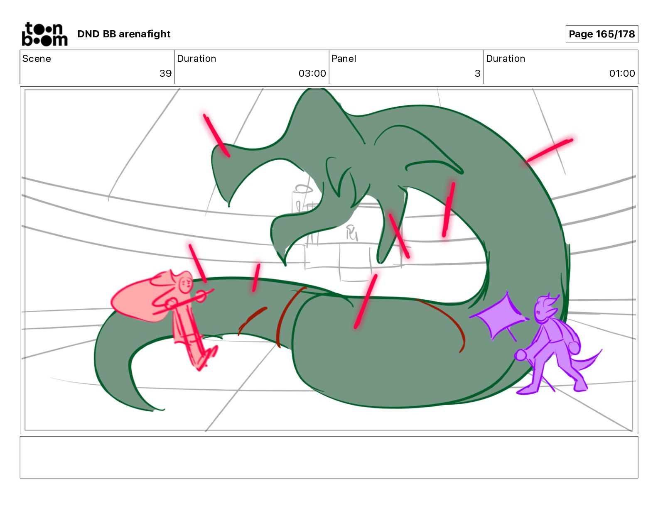Click the scene duration value '03:00'
This screenshot has height=508, width=658.
(312, 73)
